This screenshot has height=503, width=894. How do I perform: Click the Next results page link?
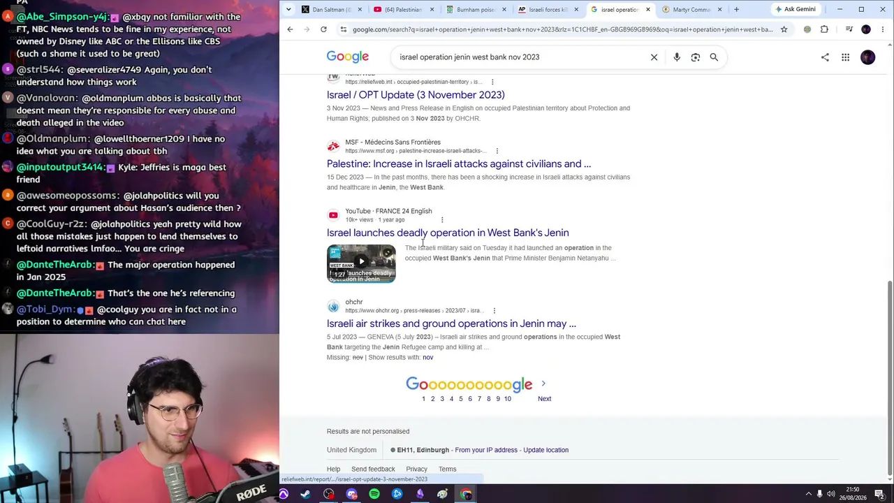click(544, 399)
